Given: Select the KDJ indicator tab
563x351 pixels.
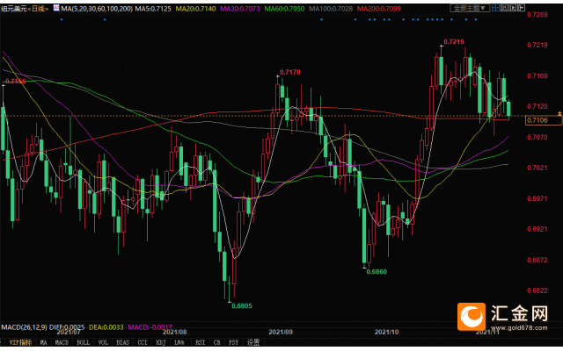Looking at the screenshot, I should pyautogui.click(x=160, y=342).
